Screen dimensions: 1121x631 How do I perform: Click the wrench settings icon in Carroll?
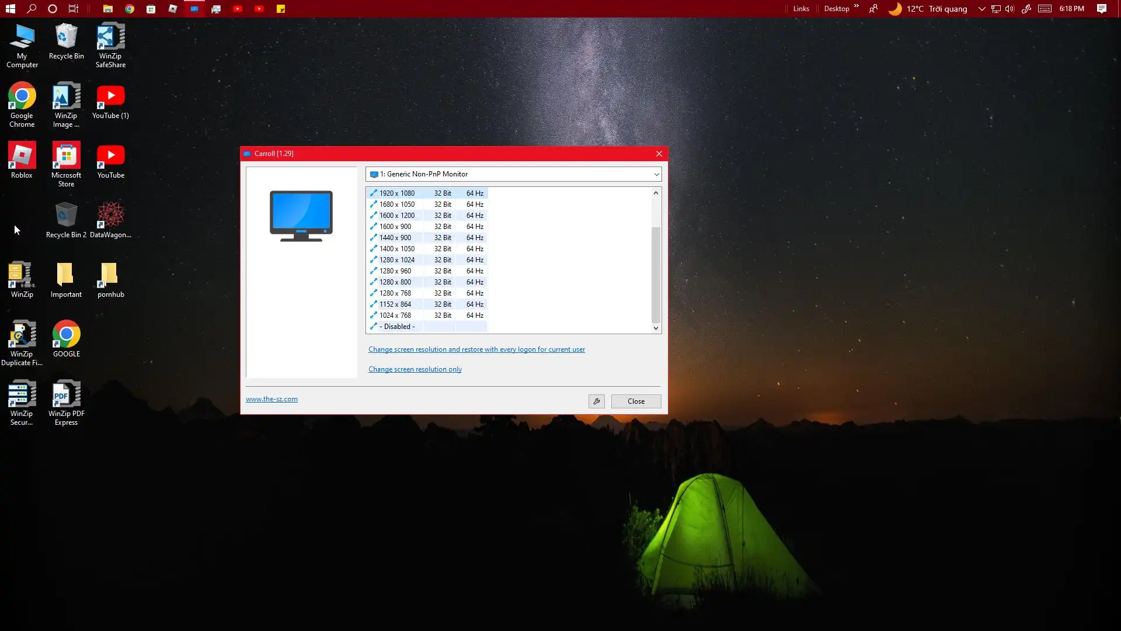pos(596,401)
